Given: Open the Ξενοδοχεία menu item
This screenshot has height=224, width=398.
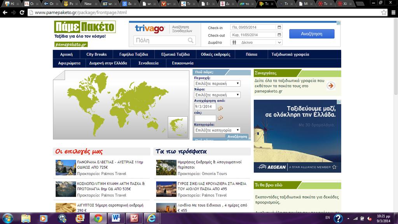Looking at the screenshot, I should [148, 63].
